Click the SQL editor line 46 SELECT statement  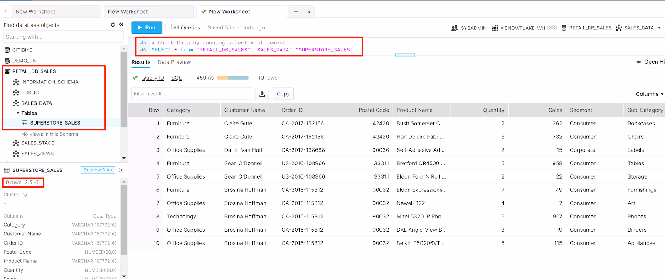point(254,50)
